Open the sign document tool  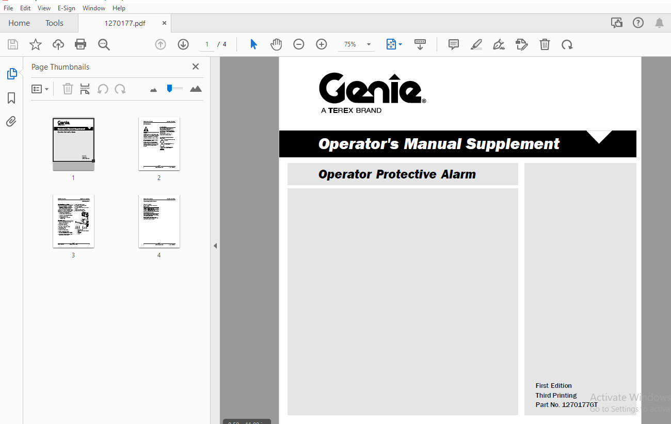[x=499, y=44]
